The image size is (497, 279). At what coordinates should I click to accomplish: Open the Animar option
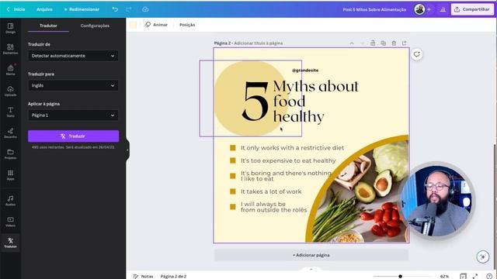pos(156,25)
